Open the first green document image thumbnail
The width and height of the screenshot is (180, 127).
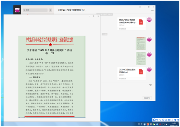pyautogui.click(x=141, y=44)
